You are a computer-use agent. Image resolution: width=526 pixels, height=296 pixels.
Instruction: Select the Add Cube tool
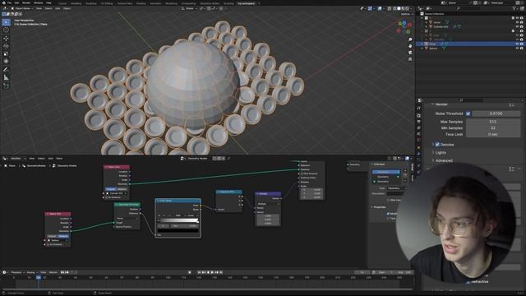tap(6, 86)
